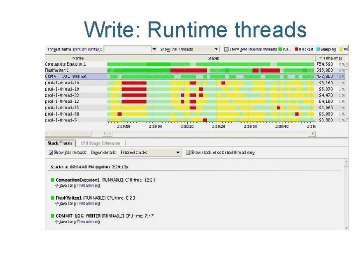Click the 2:30:30 timeline tick
The width and height of the screenshot is (358, 269).
click(251, 126)
